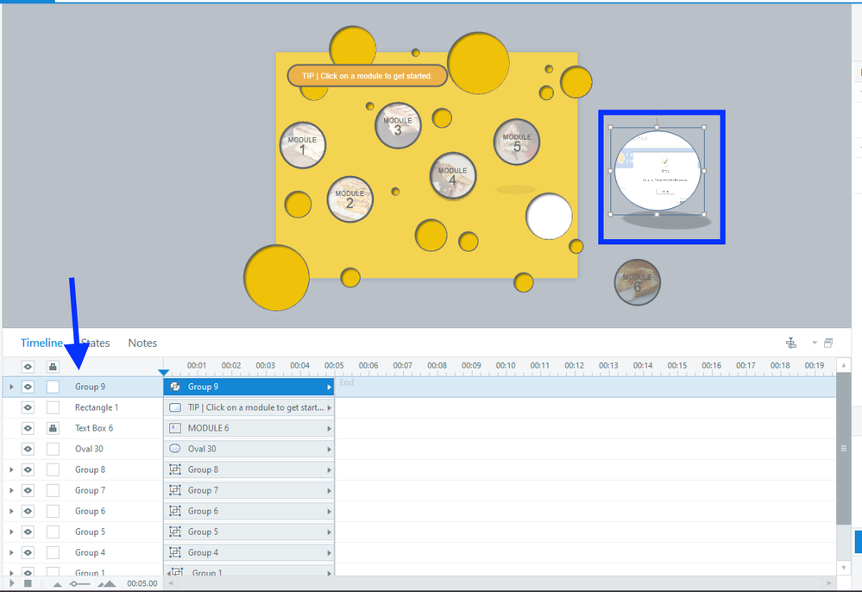
Task: Hide Text Box 6 using its eye icon
Action: tap(28, 428)
